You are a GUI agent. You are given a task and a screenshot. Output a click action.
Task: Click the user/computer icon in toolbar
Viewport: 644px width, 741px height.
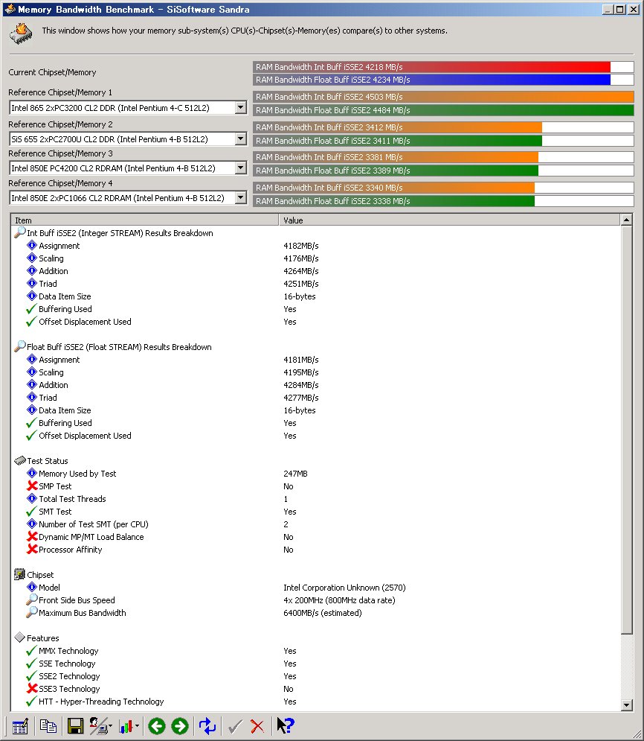[x=99, y=726]
